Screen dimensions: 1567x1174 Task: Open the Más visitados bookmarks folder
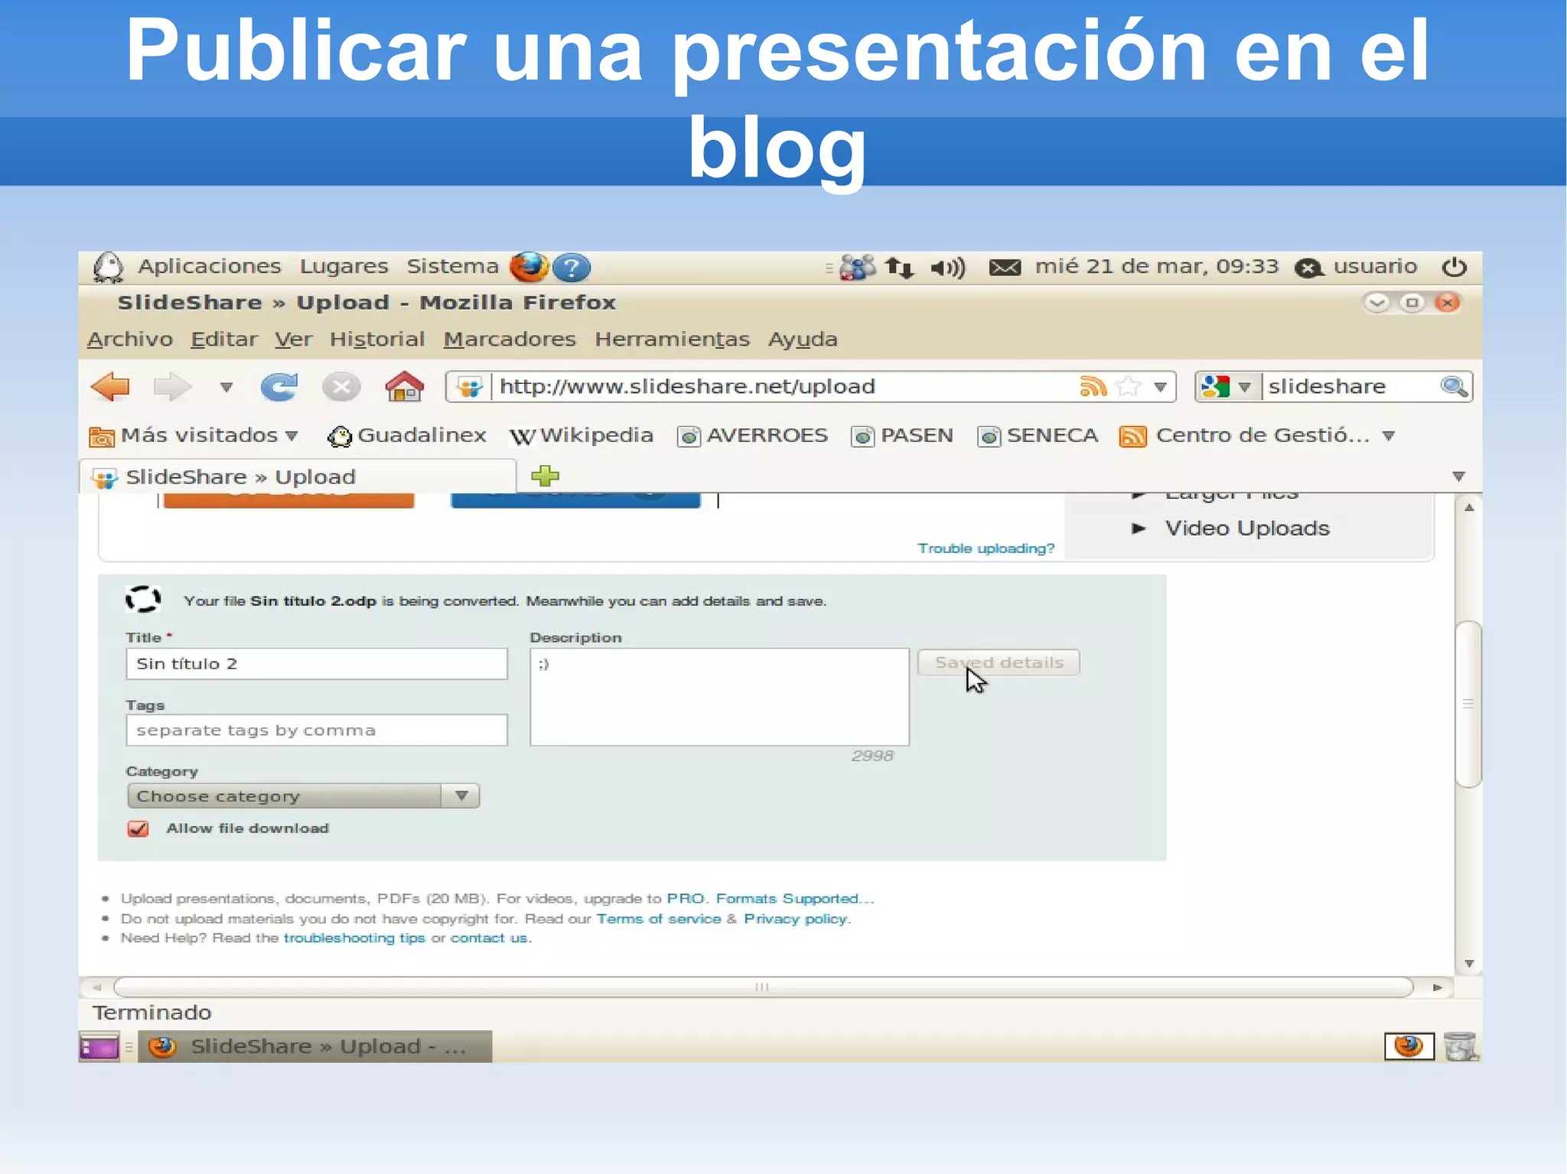point(193,436)
